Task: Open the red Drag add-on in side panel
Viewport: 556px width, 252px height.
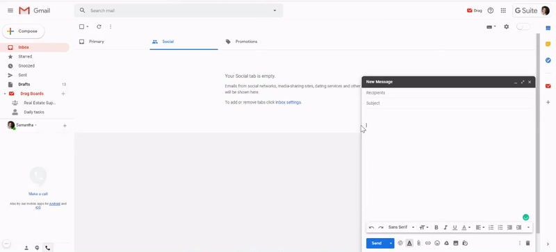Action: pos(548,86)
